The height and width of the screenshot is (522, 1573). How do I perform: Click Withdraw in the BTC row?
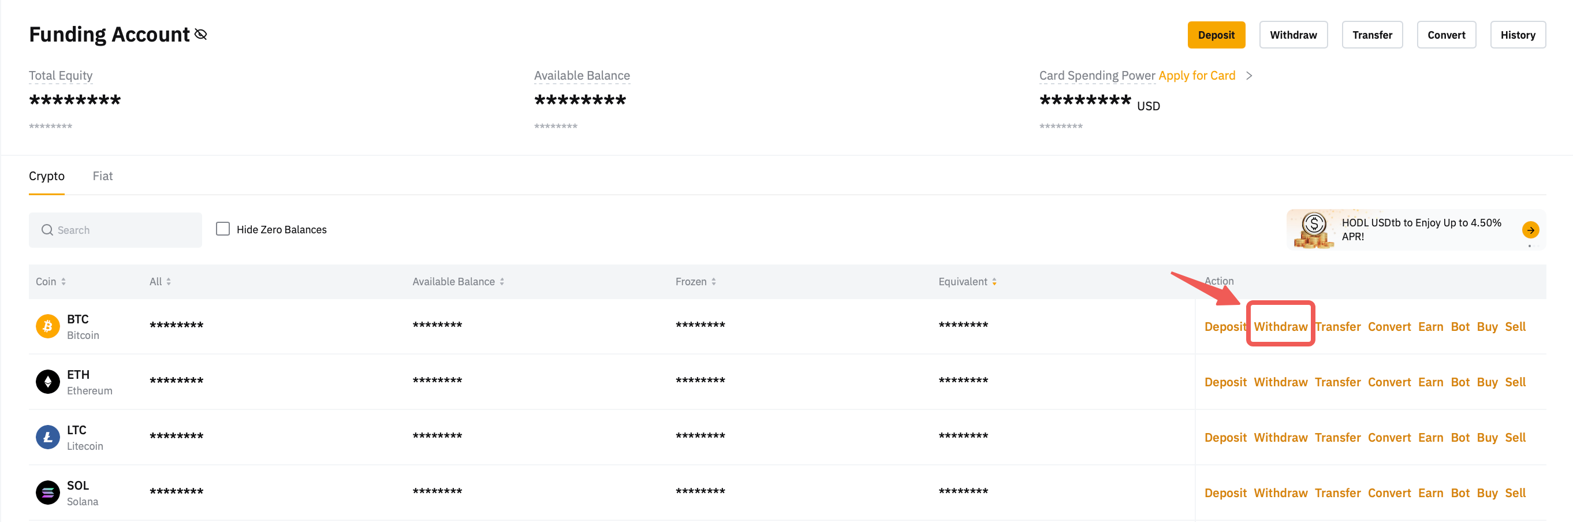click(1280, 327)
